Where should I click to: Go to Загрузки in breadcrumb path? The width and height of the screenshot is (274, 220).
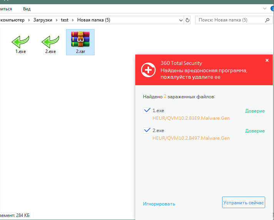43,20
